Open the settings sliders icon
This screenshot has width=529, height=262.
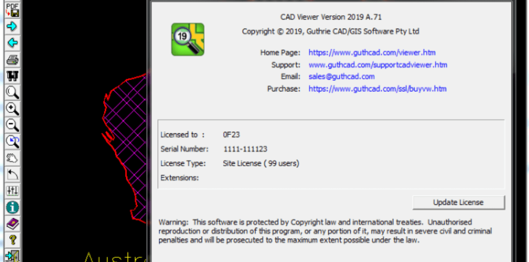coord(12,191)
